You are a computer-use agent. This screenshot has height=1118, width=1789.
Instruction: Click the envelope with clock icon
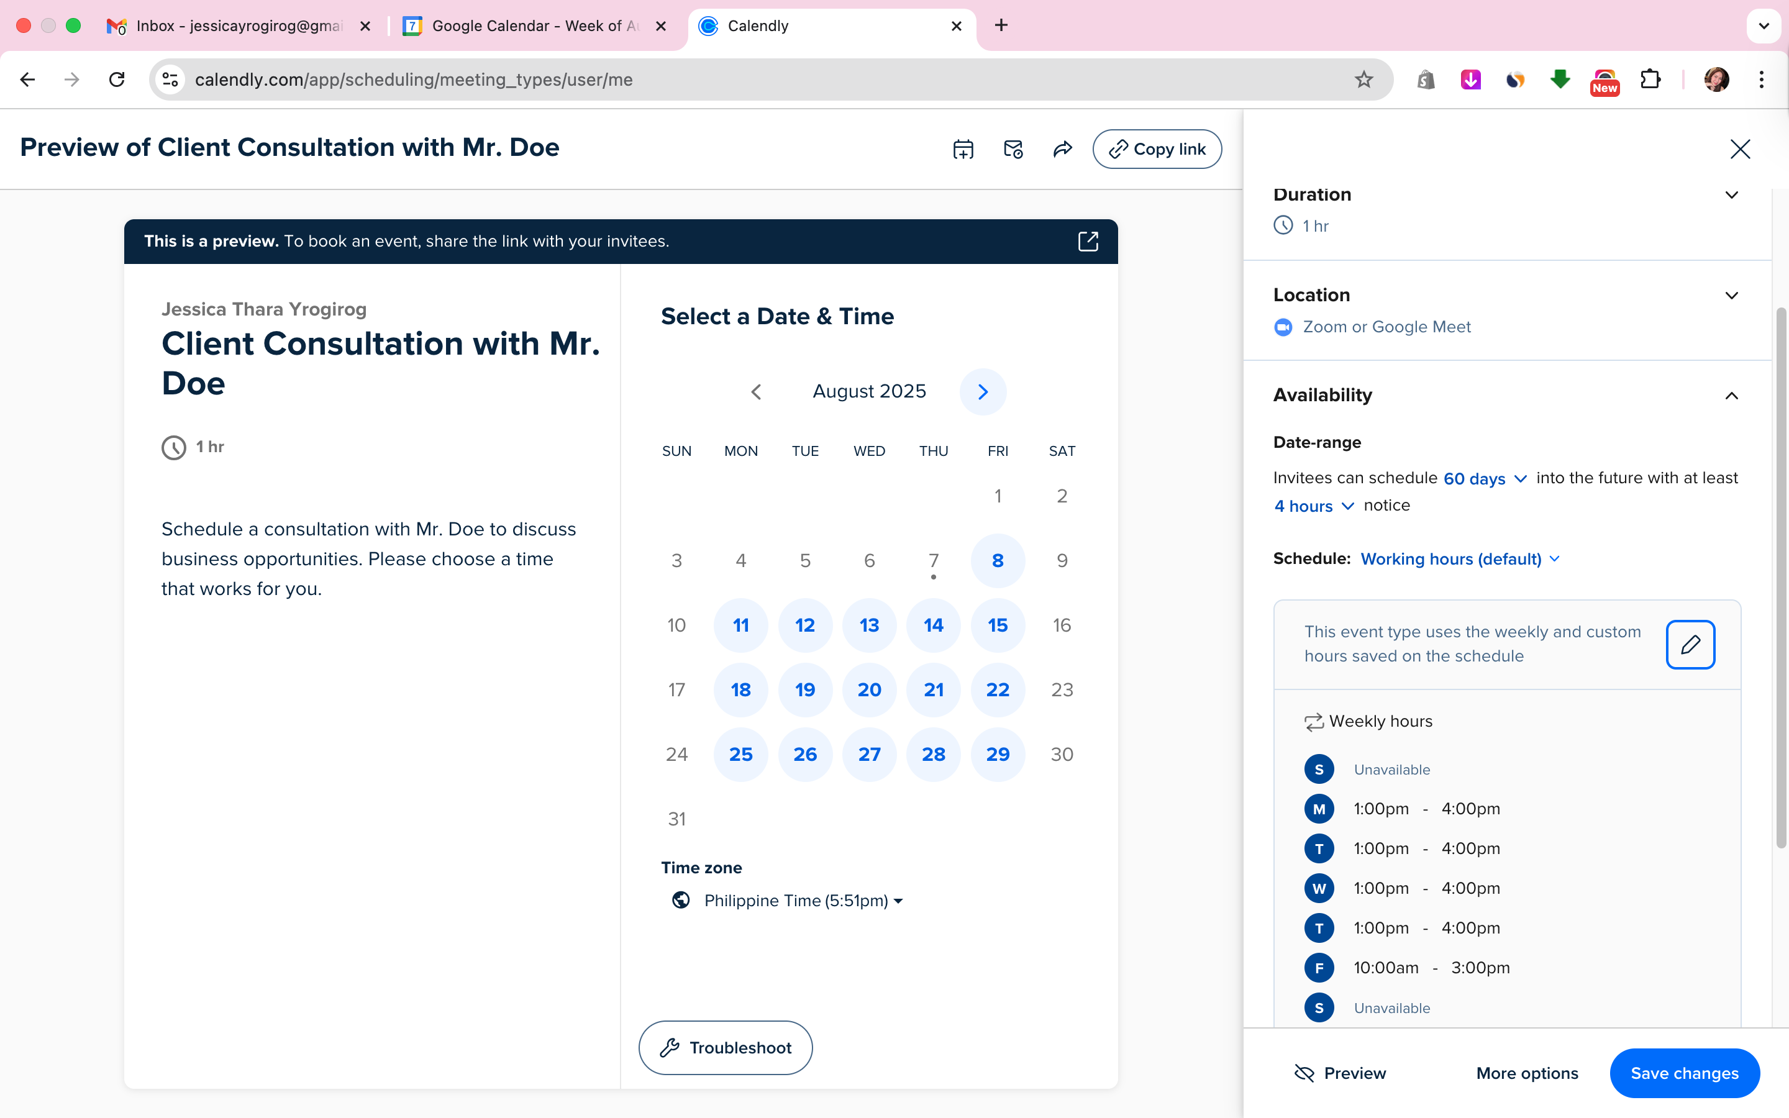[1013, 149]
